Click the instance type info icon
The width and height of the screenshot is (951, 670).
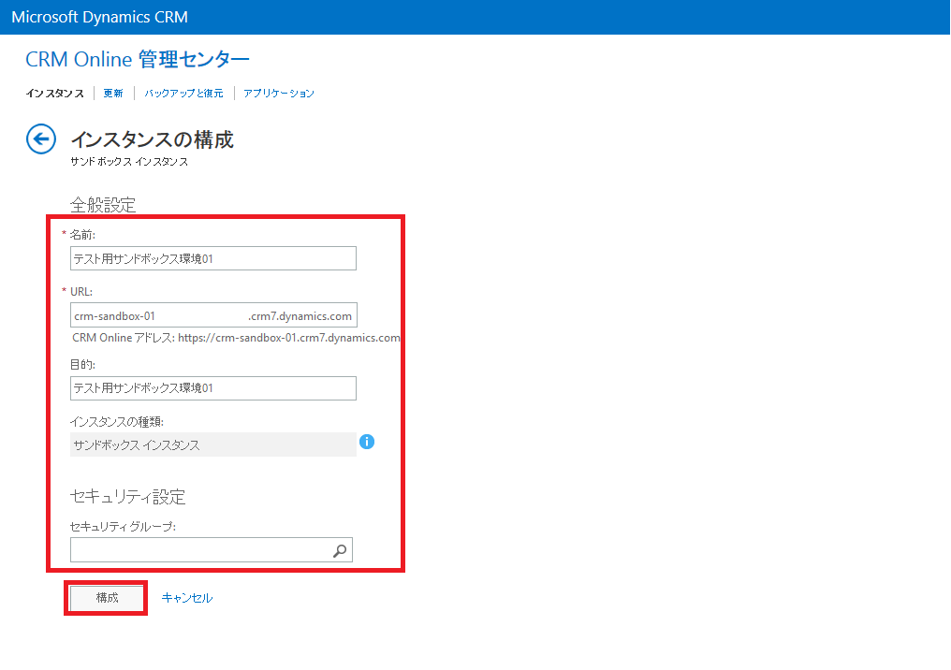tap(367, 442)
